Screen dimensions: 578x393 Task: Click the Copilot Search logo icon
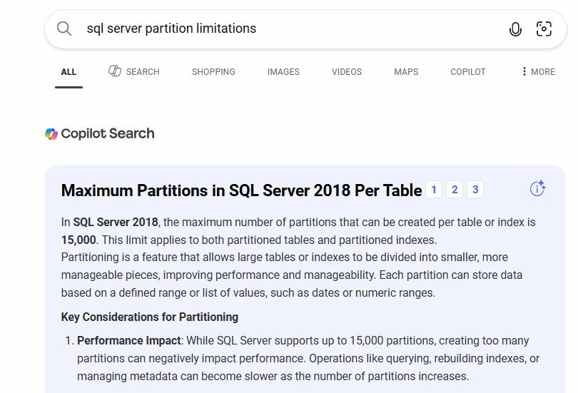51,134
